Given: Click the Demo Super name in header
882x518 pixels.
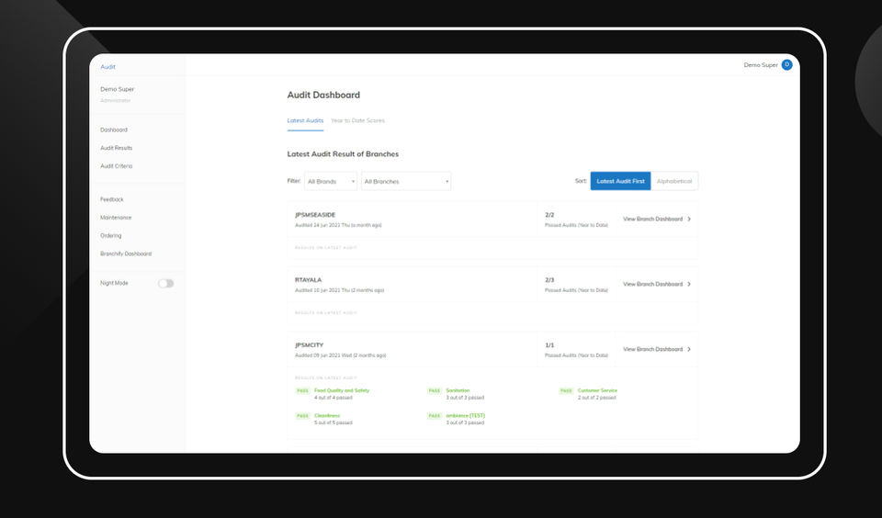Looking at the screenshot, I should [761, 64].
